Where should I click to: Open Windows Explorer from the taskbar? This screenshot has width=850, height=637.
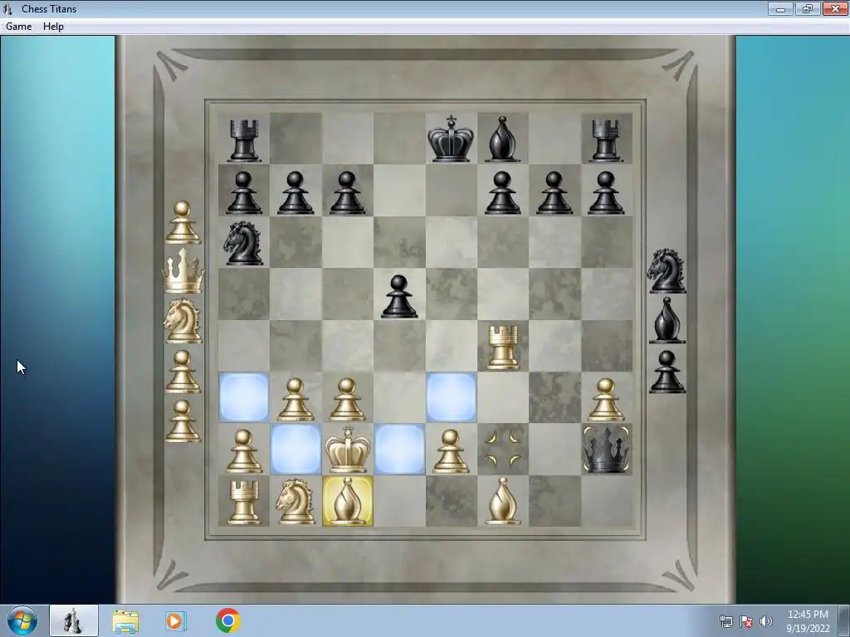pos(125,620)
